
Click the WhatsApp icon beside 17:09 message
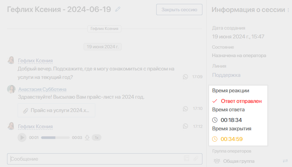185,76
